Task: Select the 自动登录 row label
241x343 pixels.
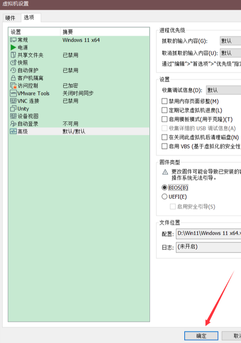Action: coord(28,124)
